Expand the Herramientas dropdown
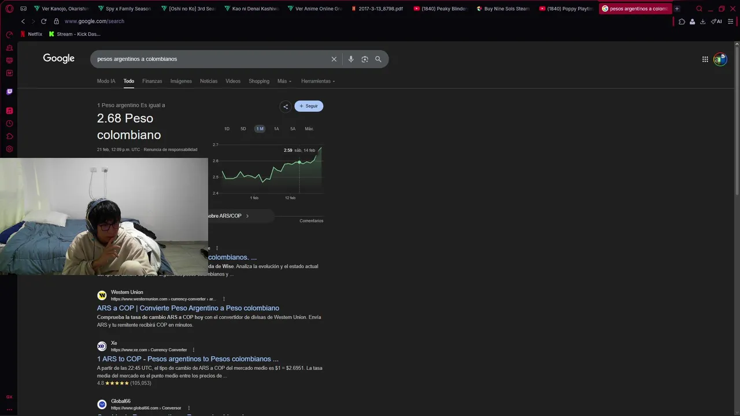 (318, 81)
